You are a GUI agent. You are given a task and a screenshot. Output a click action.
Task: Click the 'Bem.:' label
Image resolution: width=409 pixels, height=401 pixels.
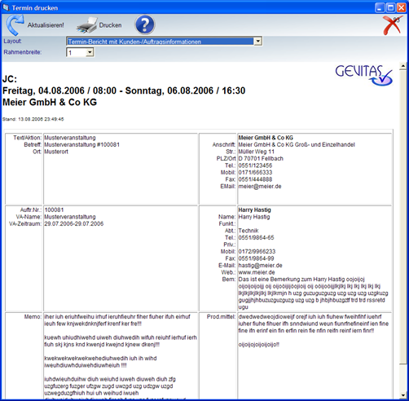coord(229,280)
